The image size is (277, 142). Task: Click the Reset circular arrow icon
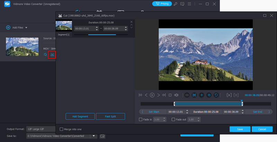coord(216,95)
